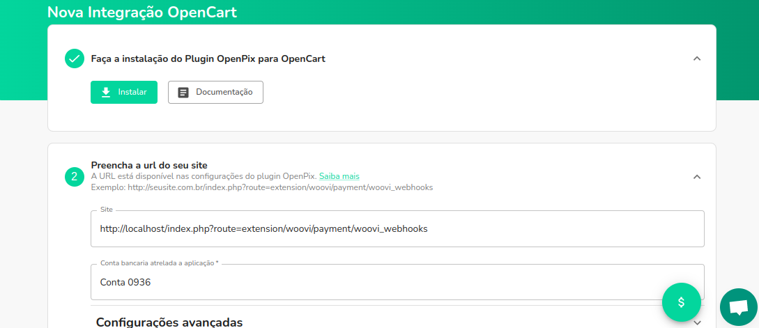Image resolution: width=759 pixels, height=328 pixels.
Task: Focus the Site URL input field
Action: (x=397, y=228)
